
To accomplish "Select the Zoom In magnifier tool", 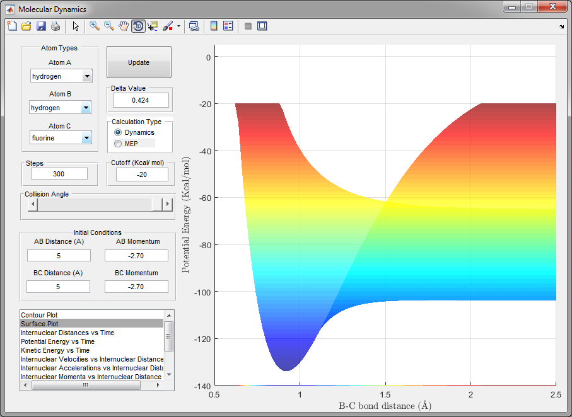I will 95,26.
